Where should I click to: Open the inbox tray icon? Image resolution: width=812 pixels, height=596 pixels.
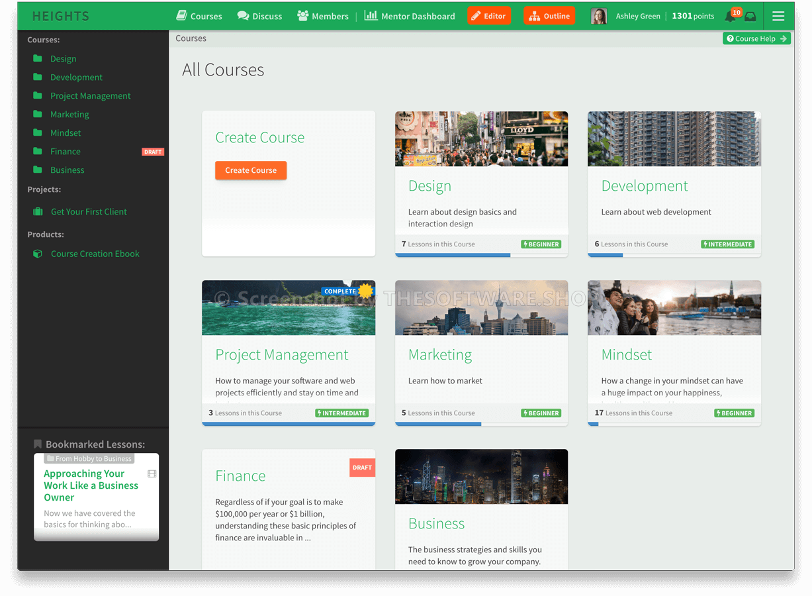750,16
